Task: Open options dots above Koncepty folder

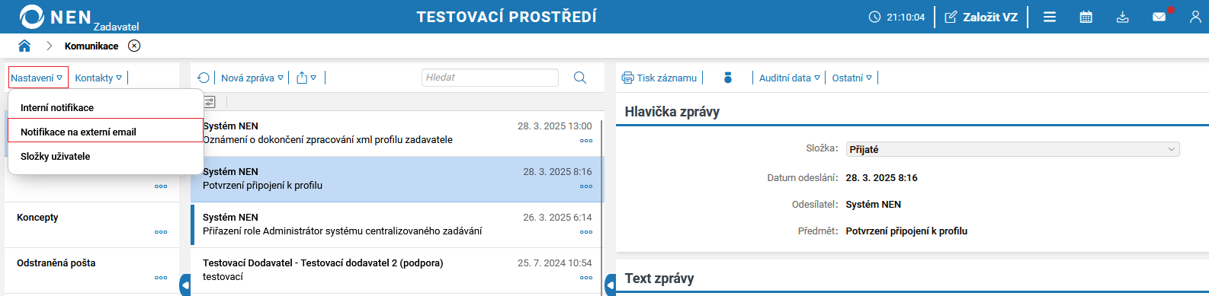Action: click(161, 186)
